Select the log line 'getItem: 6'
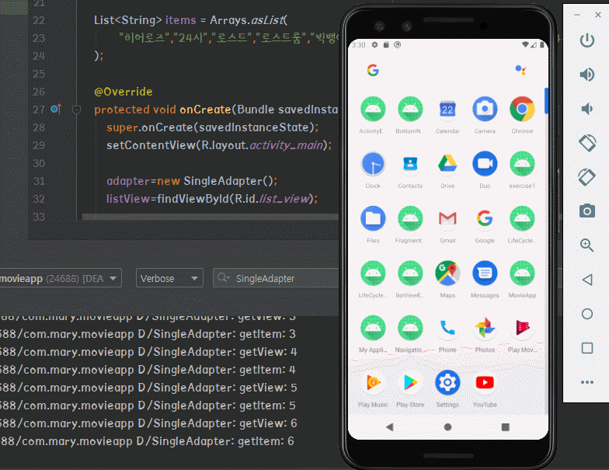Screen dimensions: 609x470 pos(147,441)
